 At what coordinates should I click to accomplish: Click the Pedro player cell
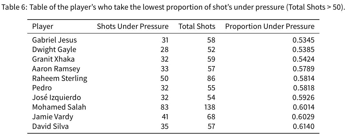click(42, 88)
